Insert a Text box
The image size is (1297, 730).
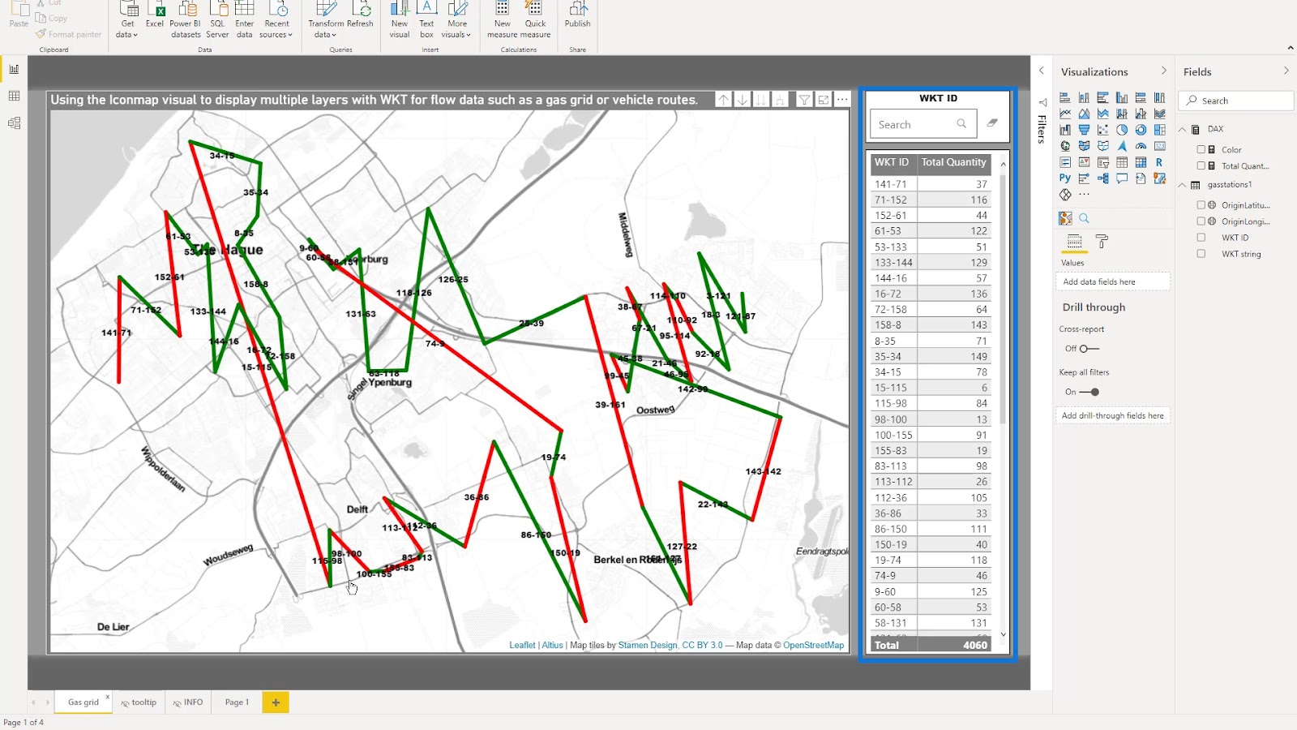click(x=426, y=19)
